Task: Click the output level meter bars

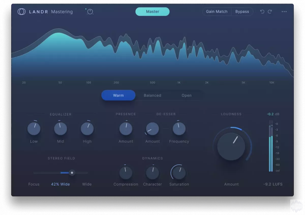Action: pos(271,146)
